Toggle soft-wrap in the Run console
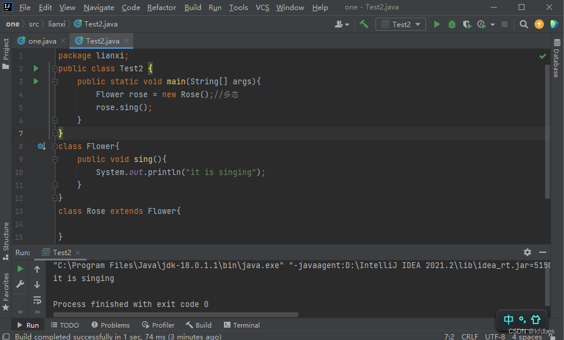 click(x=37, y=299)
